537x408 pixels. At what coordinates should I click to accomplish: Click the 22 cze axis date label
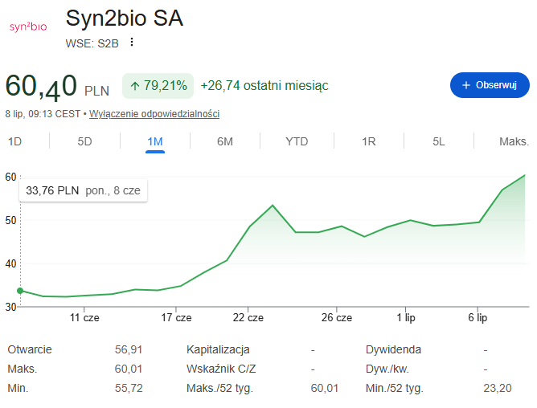pos(248,317)
